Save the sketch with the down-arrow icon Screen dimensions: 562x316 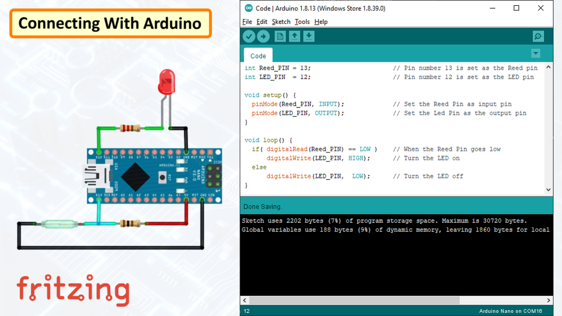(x=309, y=36)
